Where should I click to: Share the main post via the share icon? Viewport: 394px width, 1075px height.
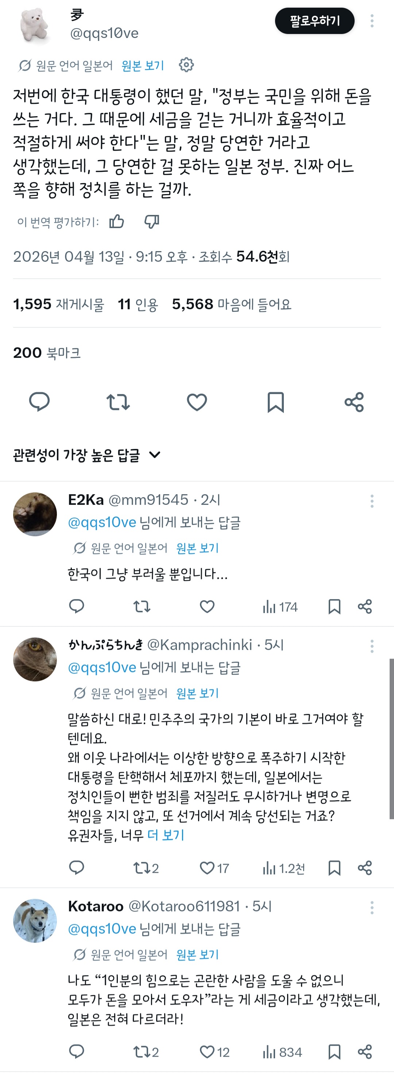pyautogui.click(x=354, y=402)
